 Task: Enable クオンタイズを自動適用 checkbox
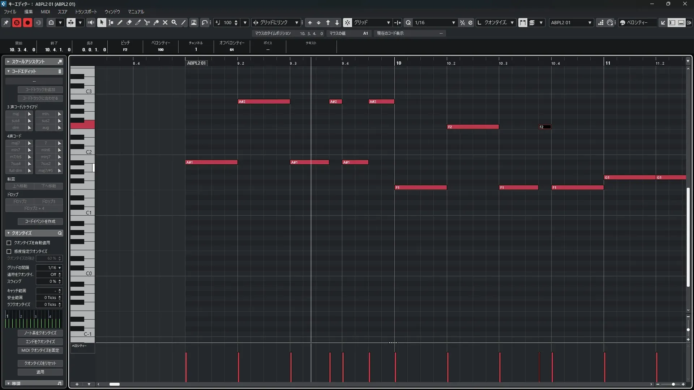9,243
